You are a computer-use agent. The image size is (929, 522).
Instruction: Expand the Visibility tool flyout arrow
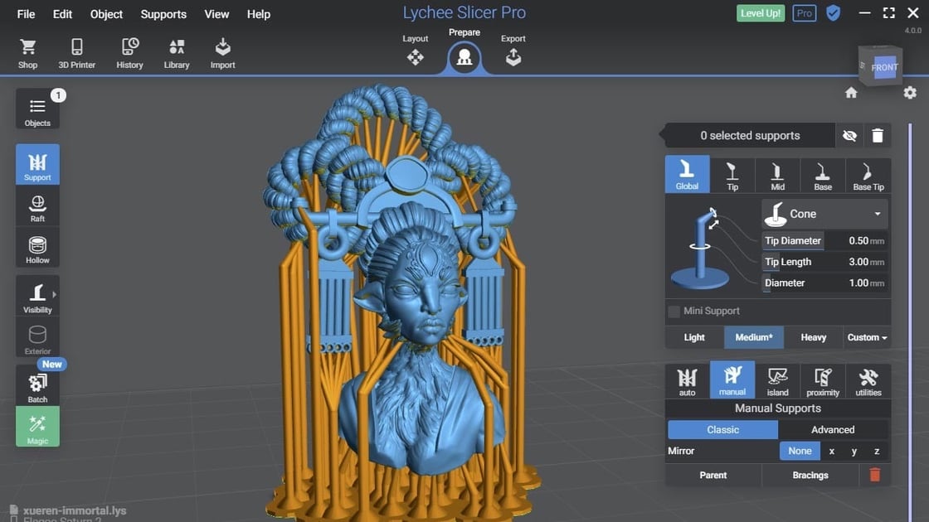click(x=55, y=294)
